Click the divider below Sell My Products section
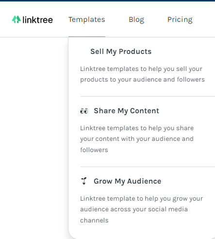Screen dimensions: 215x239 148,96
